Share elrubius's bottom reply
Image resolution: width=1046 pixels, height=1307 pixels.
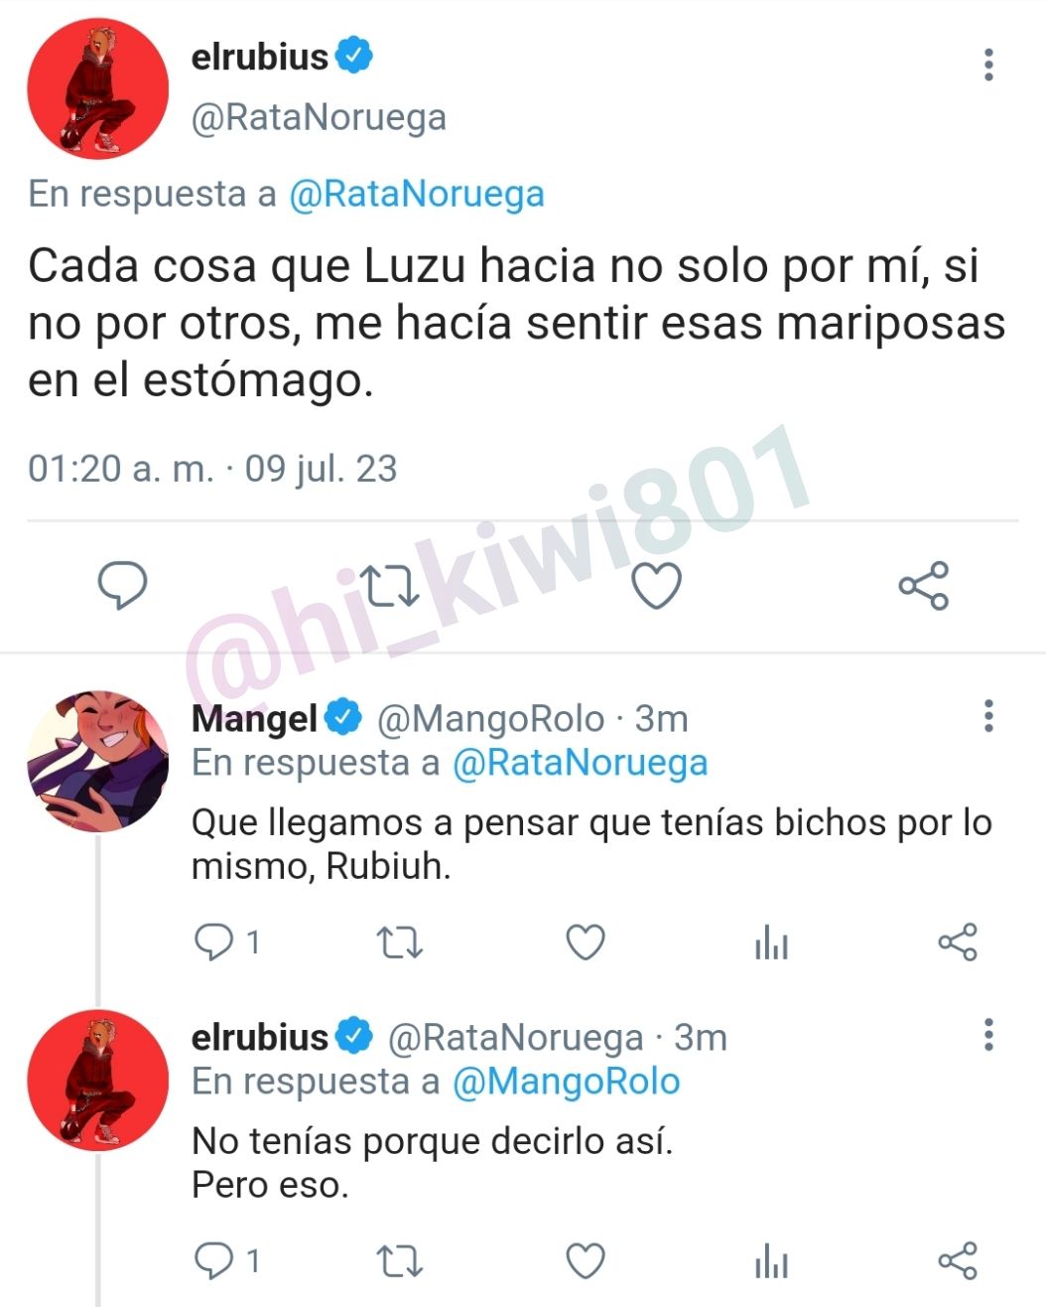pos(958,1260)
